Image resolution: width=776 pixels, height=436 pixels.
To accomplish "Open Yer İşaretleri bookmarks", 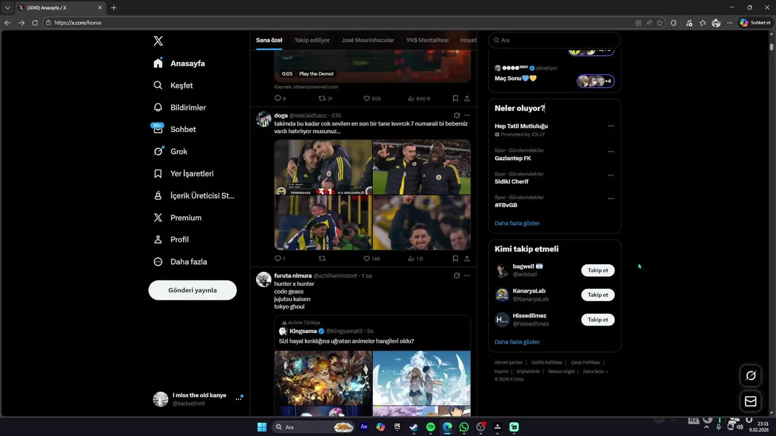I will click(184, 174).
